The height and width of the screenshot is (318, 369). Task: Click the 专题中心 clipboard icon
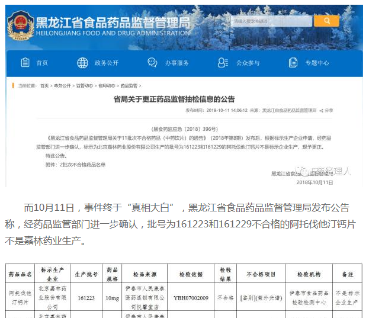click(x=292, y=63)
